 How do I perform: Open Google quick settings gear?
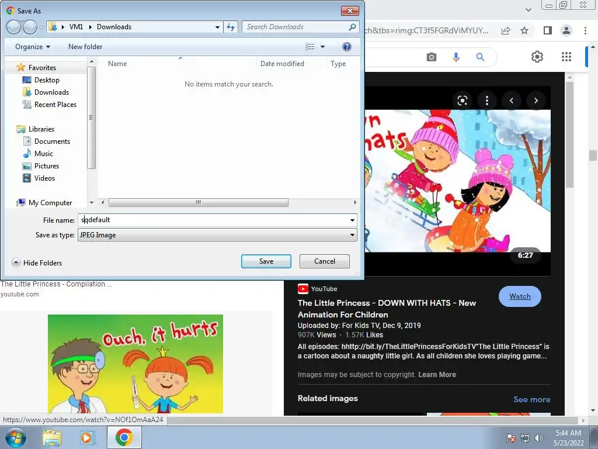[537, 57]
